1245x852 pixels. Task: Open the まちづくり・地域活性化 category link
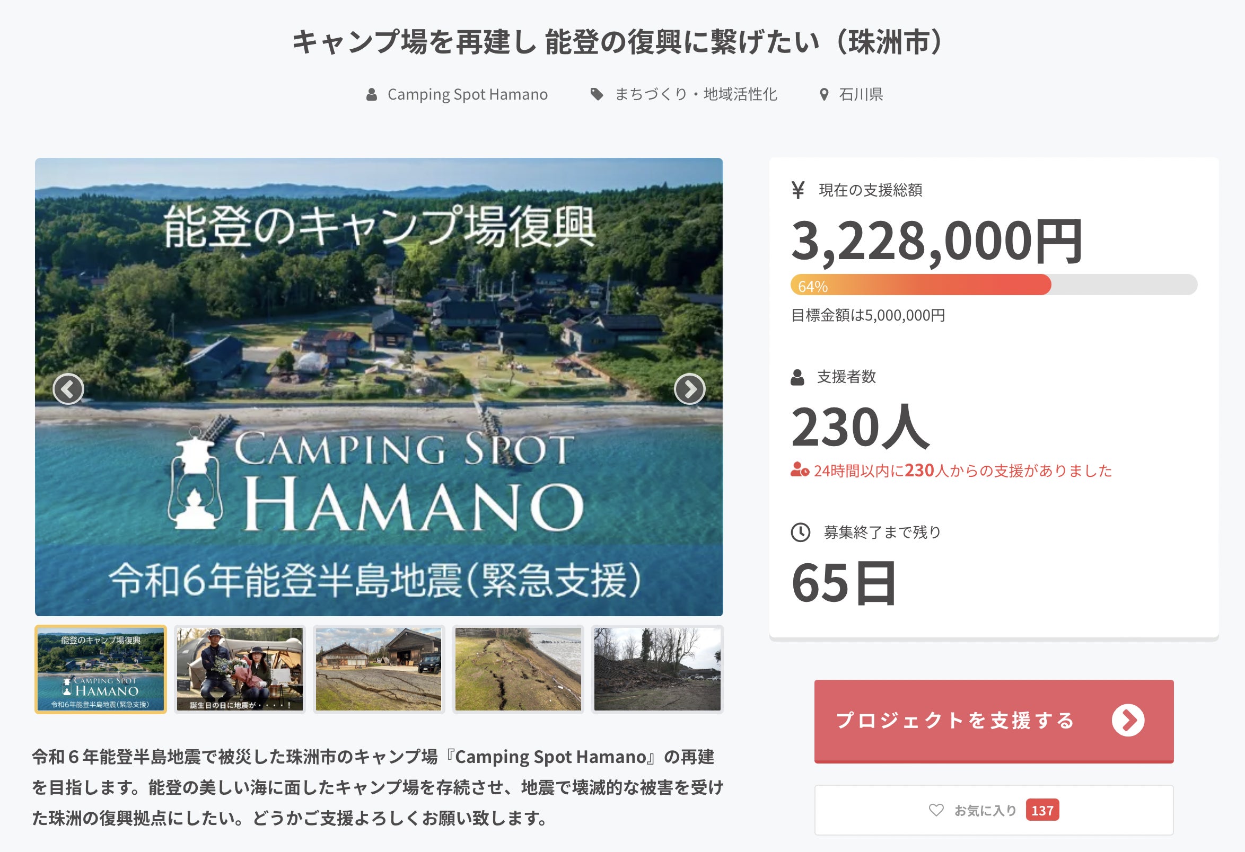(x=695, y=95)
